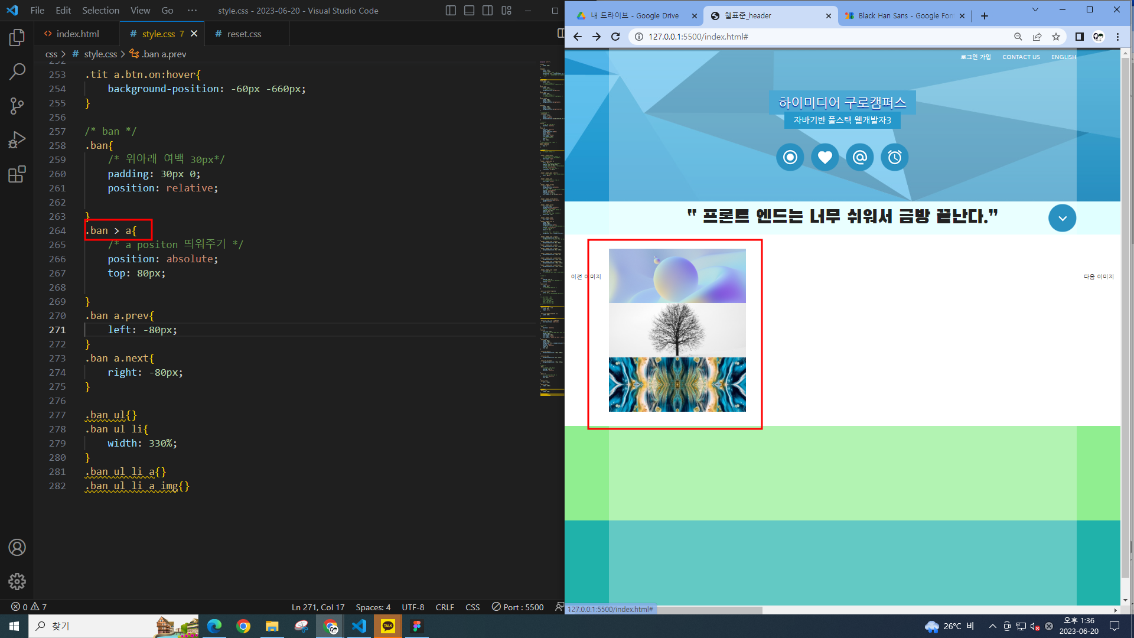This screenshot has width=1134, height=638.
Task: Click the alarm clock icon on webpage
Action: point(894,157)
